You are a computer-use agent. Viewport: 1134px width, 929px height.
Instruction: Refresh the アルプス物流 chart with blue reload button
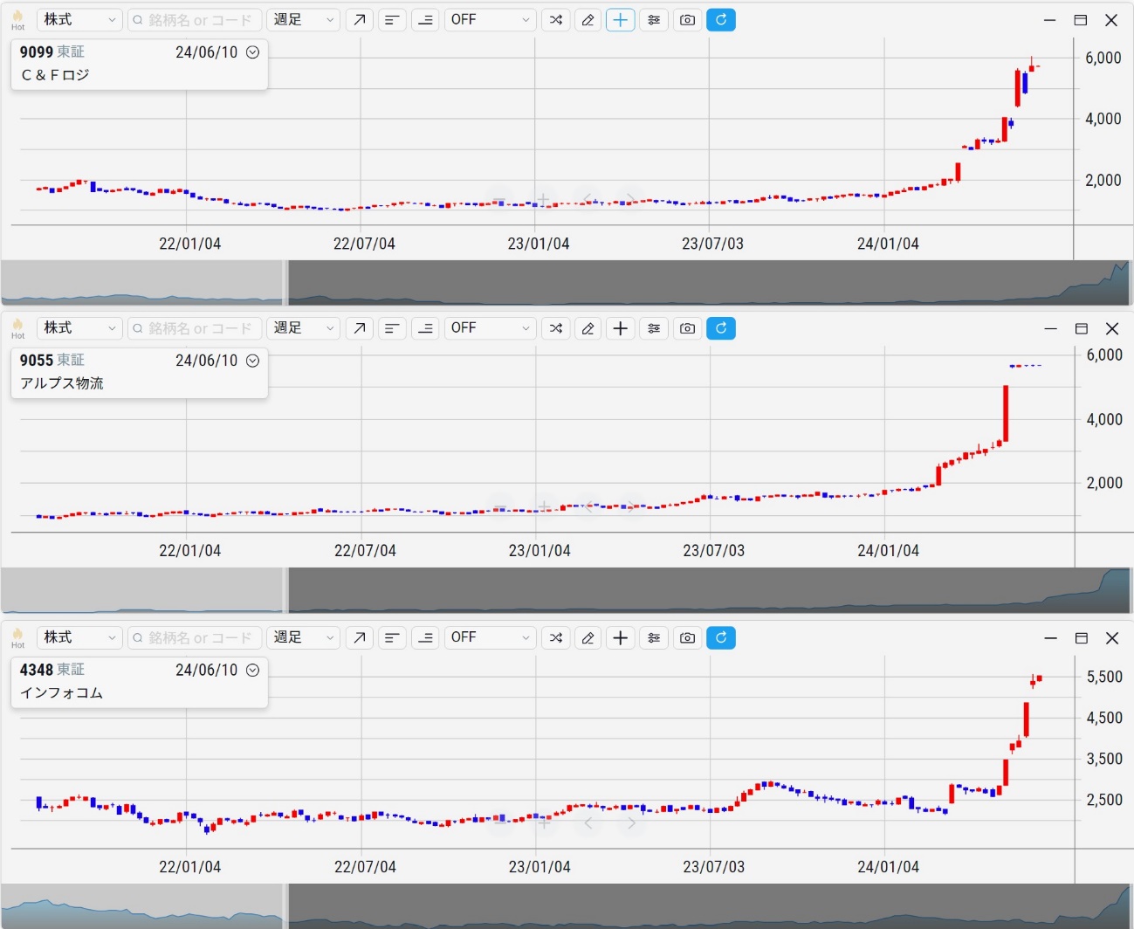[x=721, y=328]
